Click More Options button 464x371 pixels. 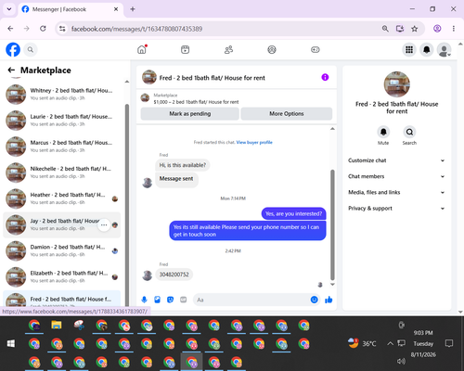point(287,113)
